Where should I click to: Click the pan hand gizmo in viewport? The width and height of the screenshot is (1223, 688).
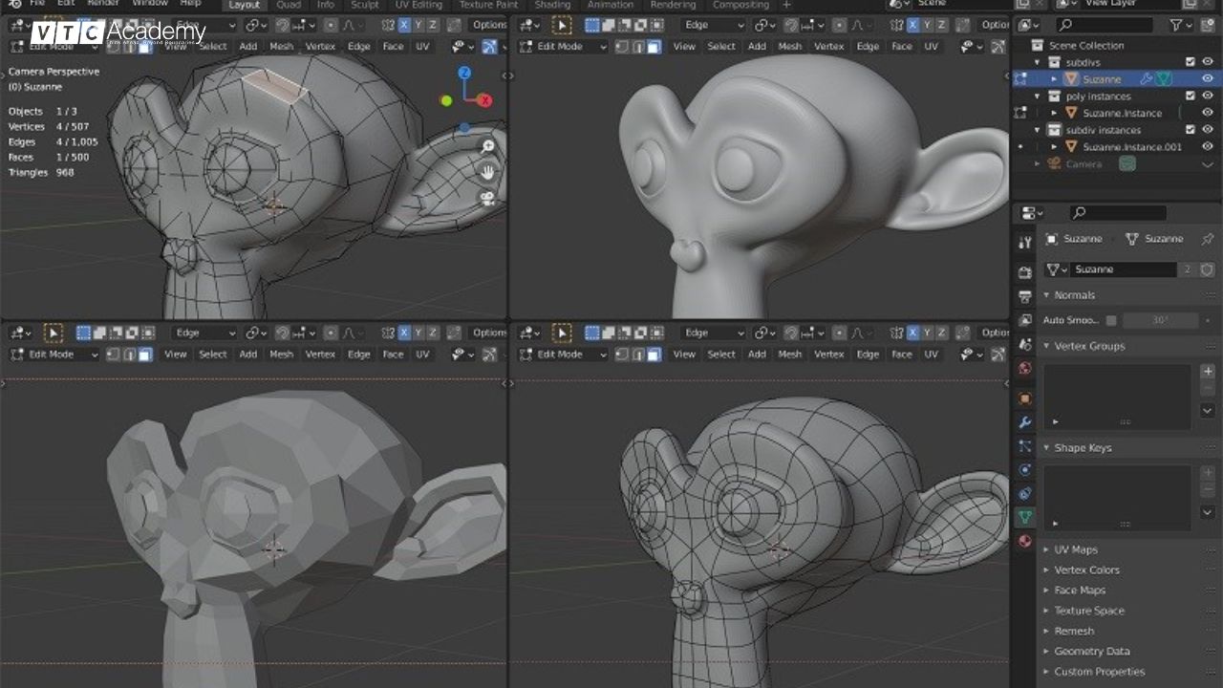(x=488, y=172)
